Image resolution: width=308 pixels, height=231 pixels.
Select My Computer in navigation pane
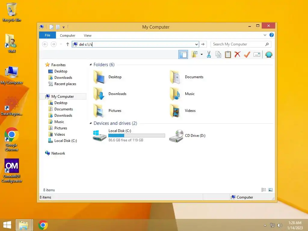click(63, 97)
